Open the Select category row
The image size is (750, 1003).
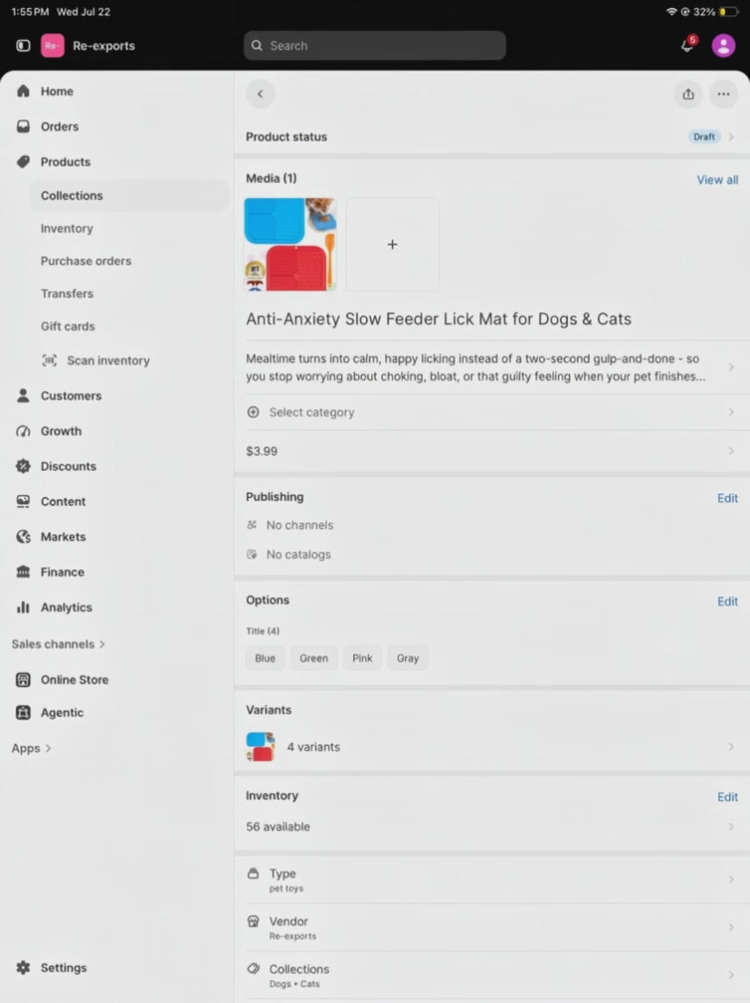point(492,412)
